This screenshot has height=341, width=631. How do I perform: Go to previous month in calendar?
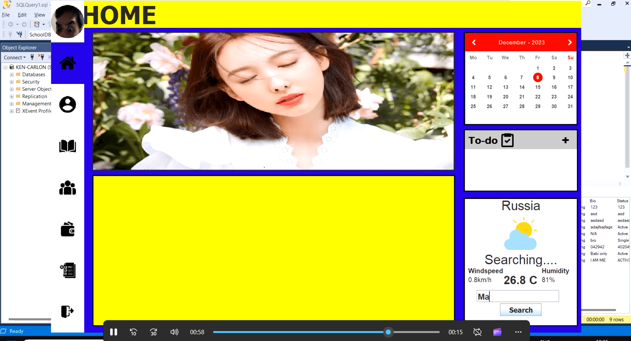tap(474, 42)
